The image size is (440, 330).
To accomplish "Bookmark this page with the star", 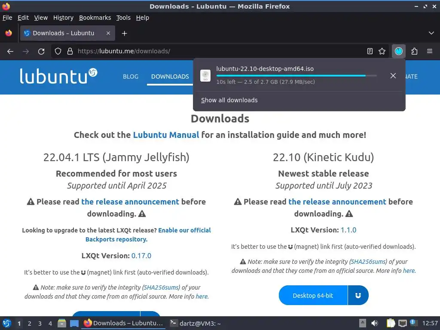I will coord(382,51).
